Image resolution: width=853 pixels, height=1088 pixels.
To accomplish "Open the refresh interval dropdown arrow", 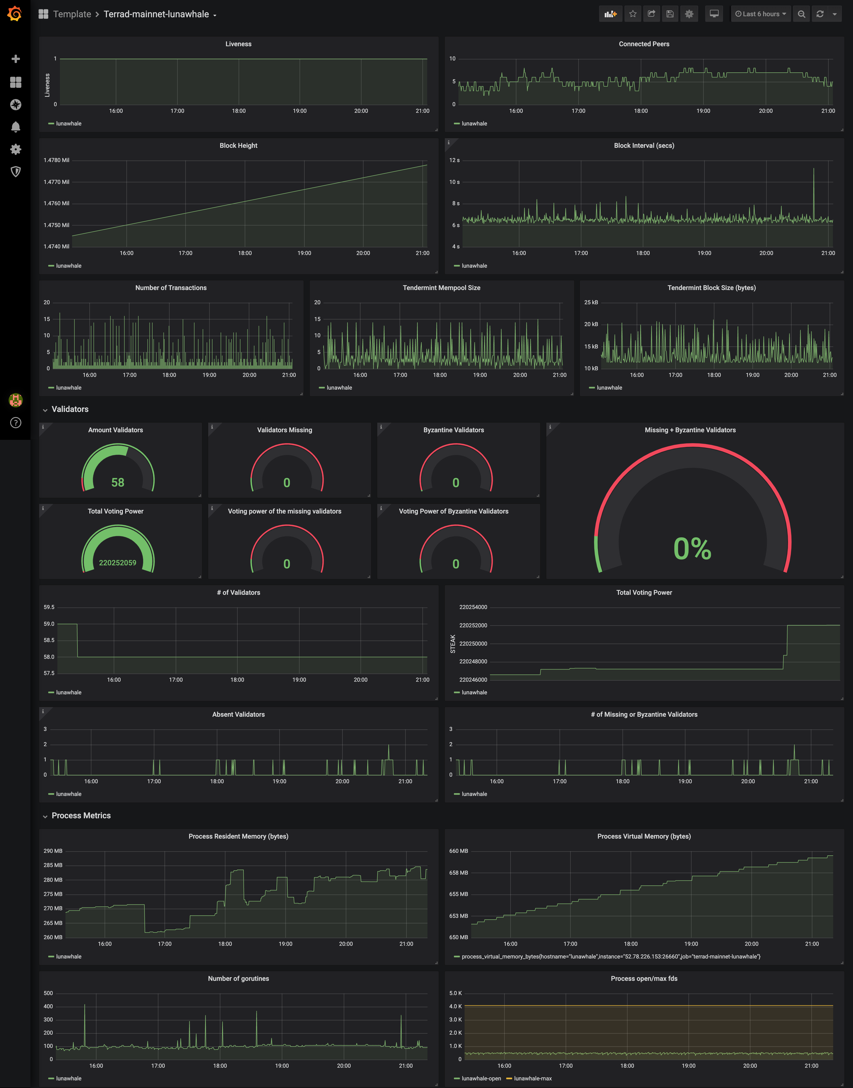I will click(x=834, y=14).
